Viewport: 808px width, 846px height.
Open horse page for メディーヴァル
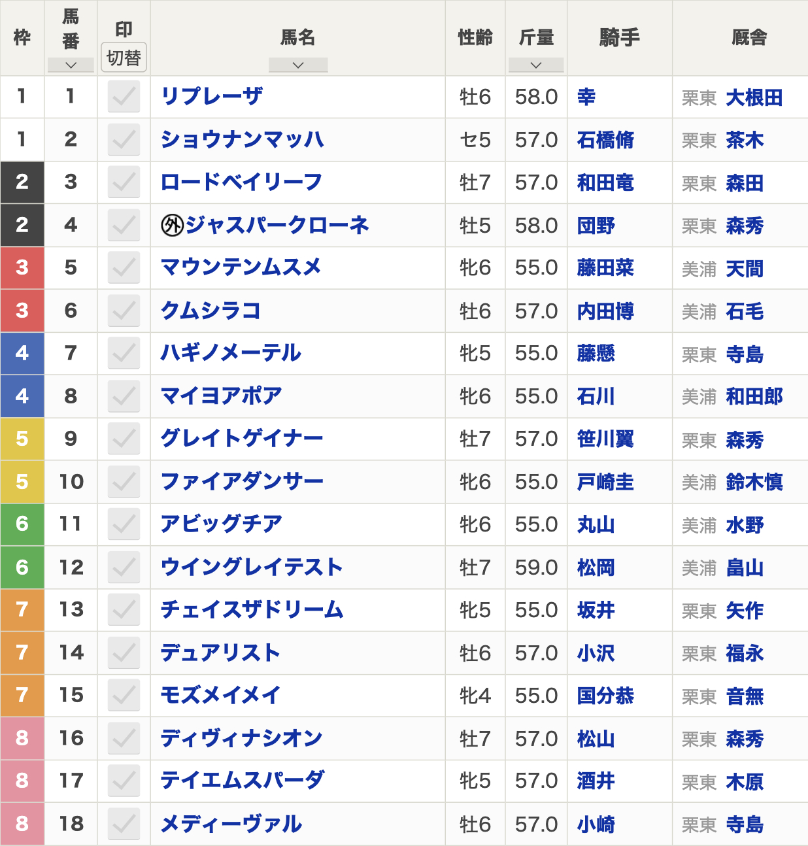pos(231,824)
